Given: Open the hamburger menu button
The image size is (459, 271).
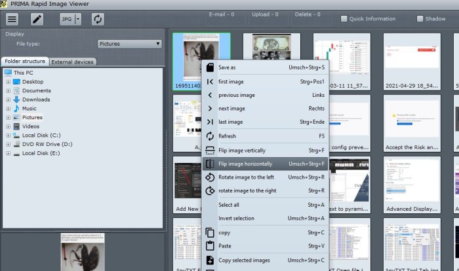Looking at the screenshot, I should pyautogui.click(x=12, y=19).
